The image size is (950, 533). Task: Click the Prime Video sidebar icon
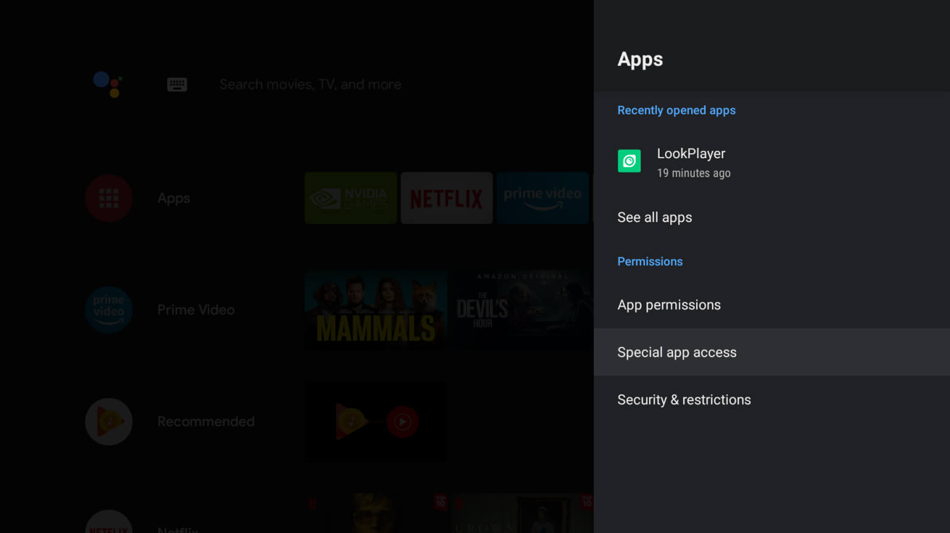(x=108, y=310)
